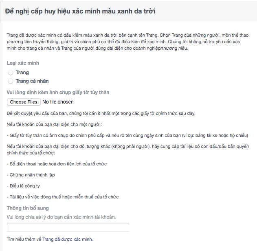This screenshot has width=257, height=251.
Task: Click the "Tài liệu về việc đóng thuế" line
Action: coord(63,197)
